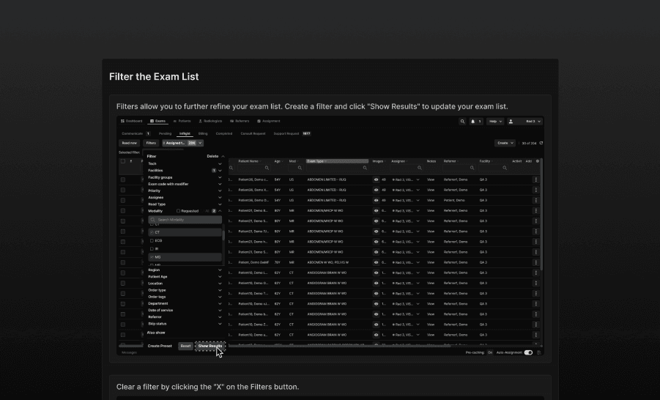
Task: Click the user profile icon beside Rad 3
Action: tap(511, 122)
